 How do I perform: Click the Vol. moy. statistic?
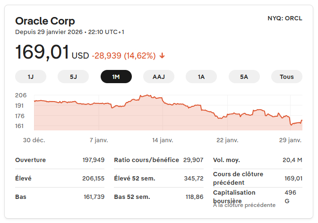pyautogui.click(x=258, y=160)
